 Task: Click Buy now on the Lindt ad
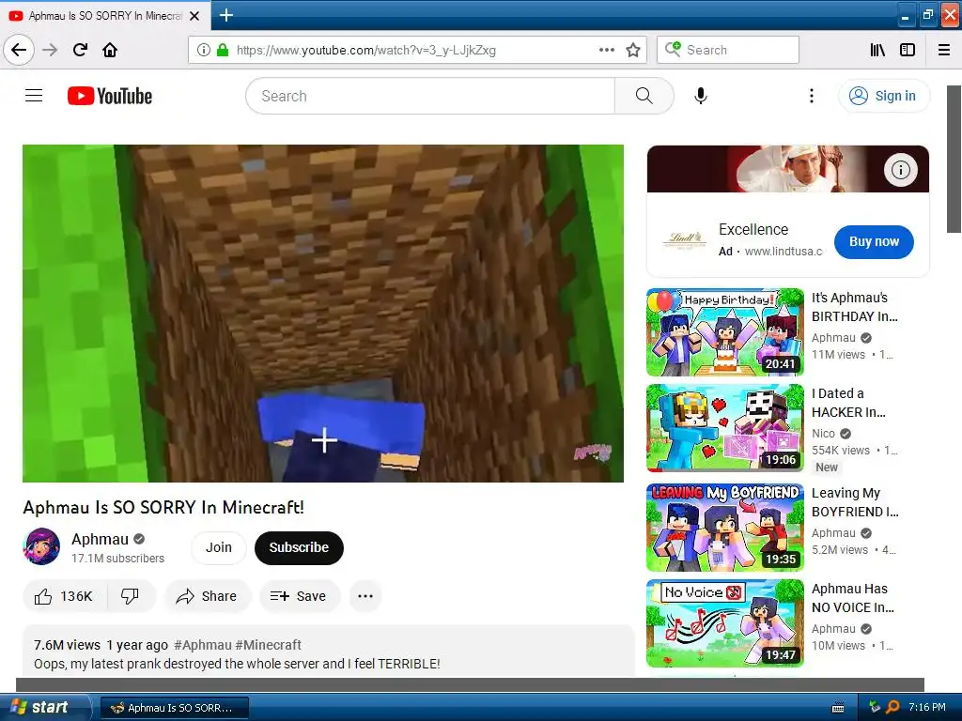[x=874, y=241]
